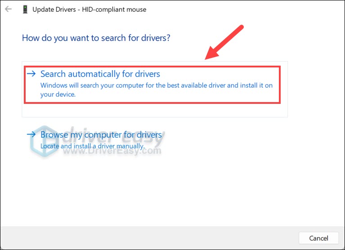
Task: Click the device icon beside Update Drivers title
Action: click(x=25, y=9)
